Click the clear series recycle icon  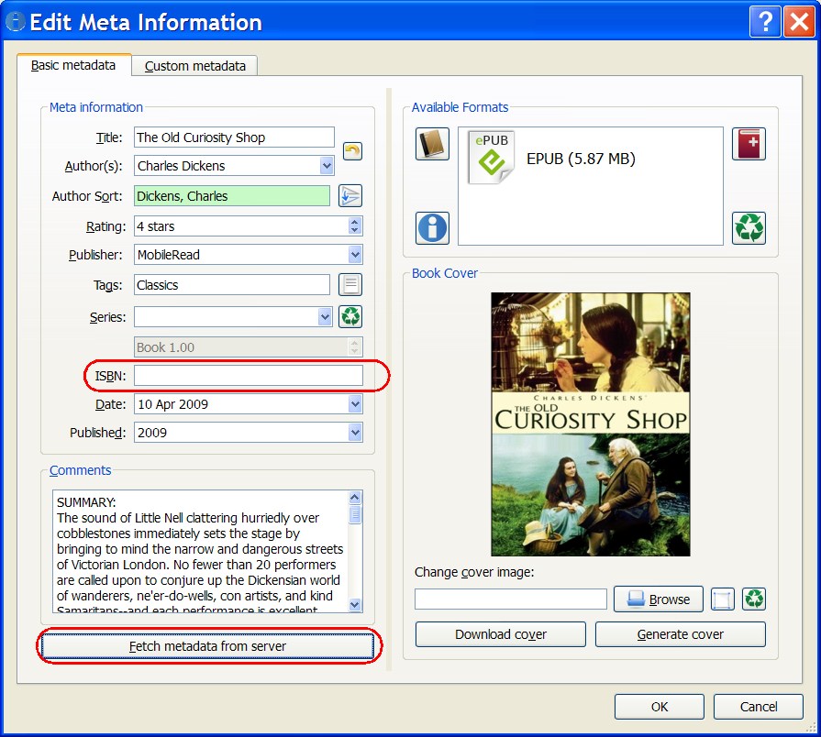coord(350,316)
